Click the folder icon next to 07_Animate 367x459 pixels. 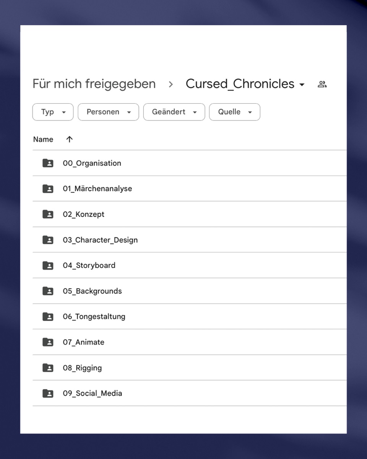[x=48, y=342]
